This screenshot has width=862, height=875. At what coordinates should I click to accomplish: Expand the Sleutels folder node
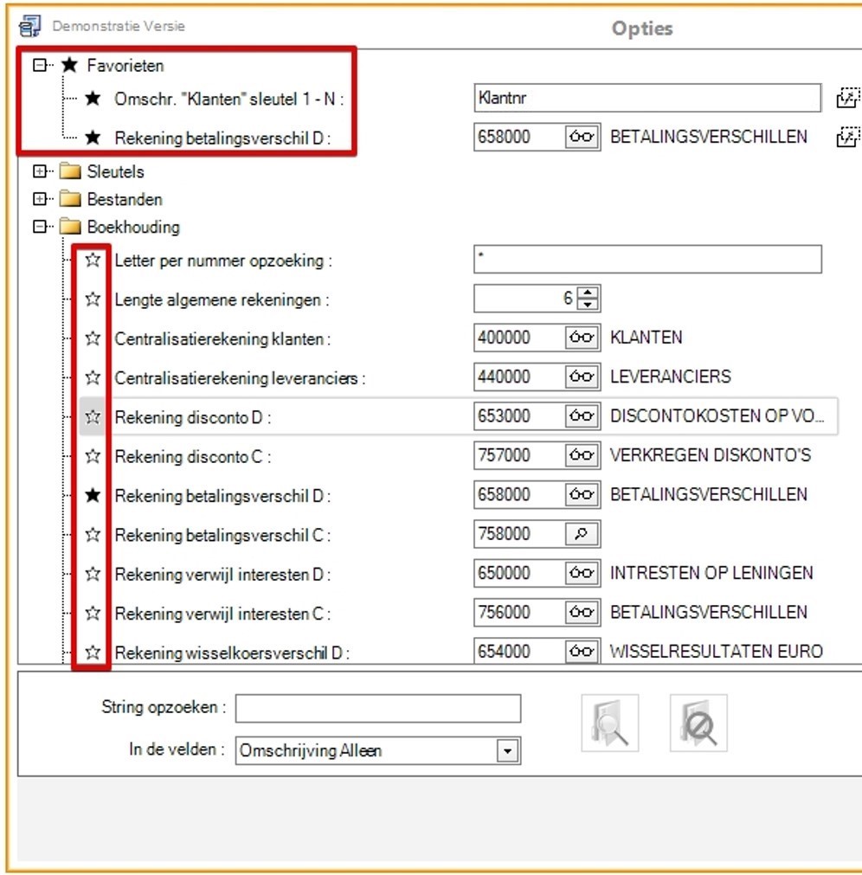(x=39, y=171)
